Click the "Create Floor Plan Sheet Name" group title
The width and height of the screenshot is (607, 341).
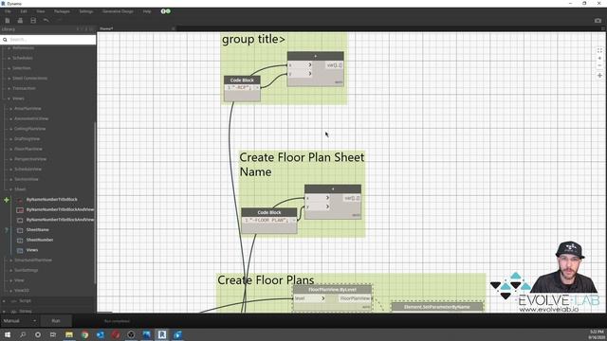click(302, 164)
